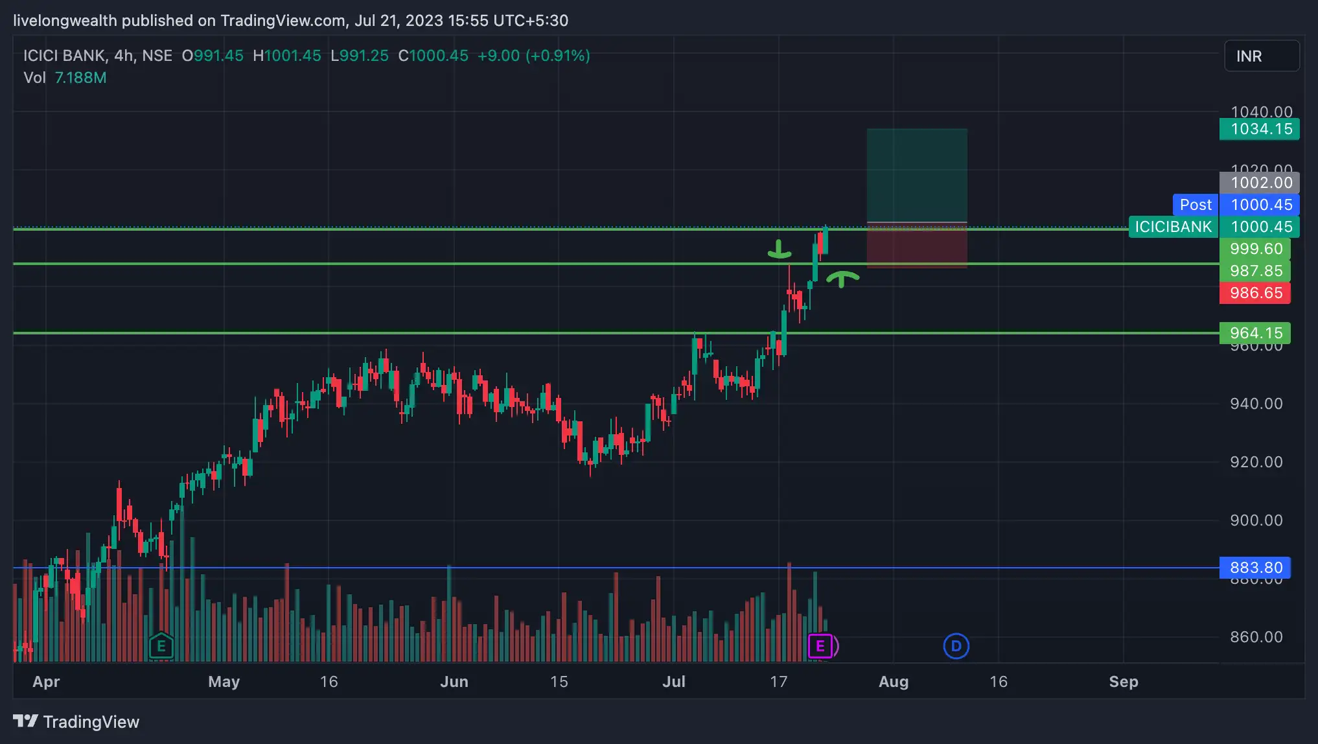1318x744 pixels.
Task: Click the ICICI BANK symbol title
Action: click(64, 56)
